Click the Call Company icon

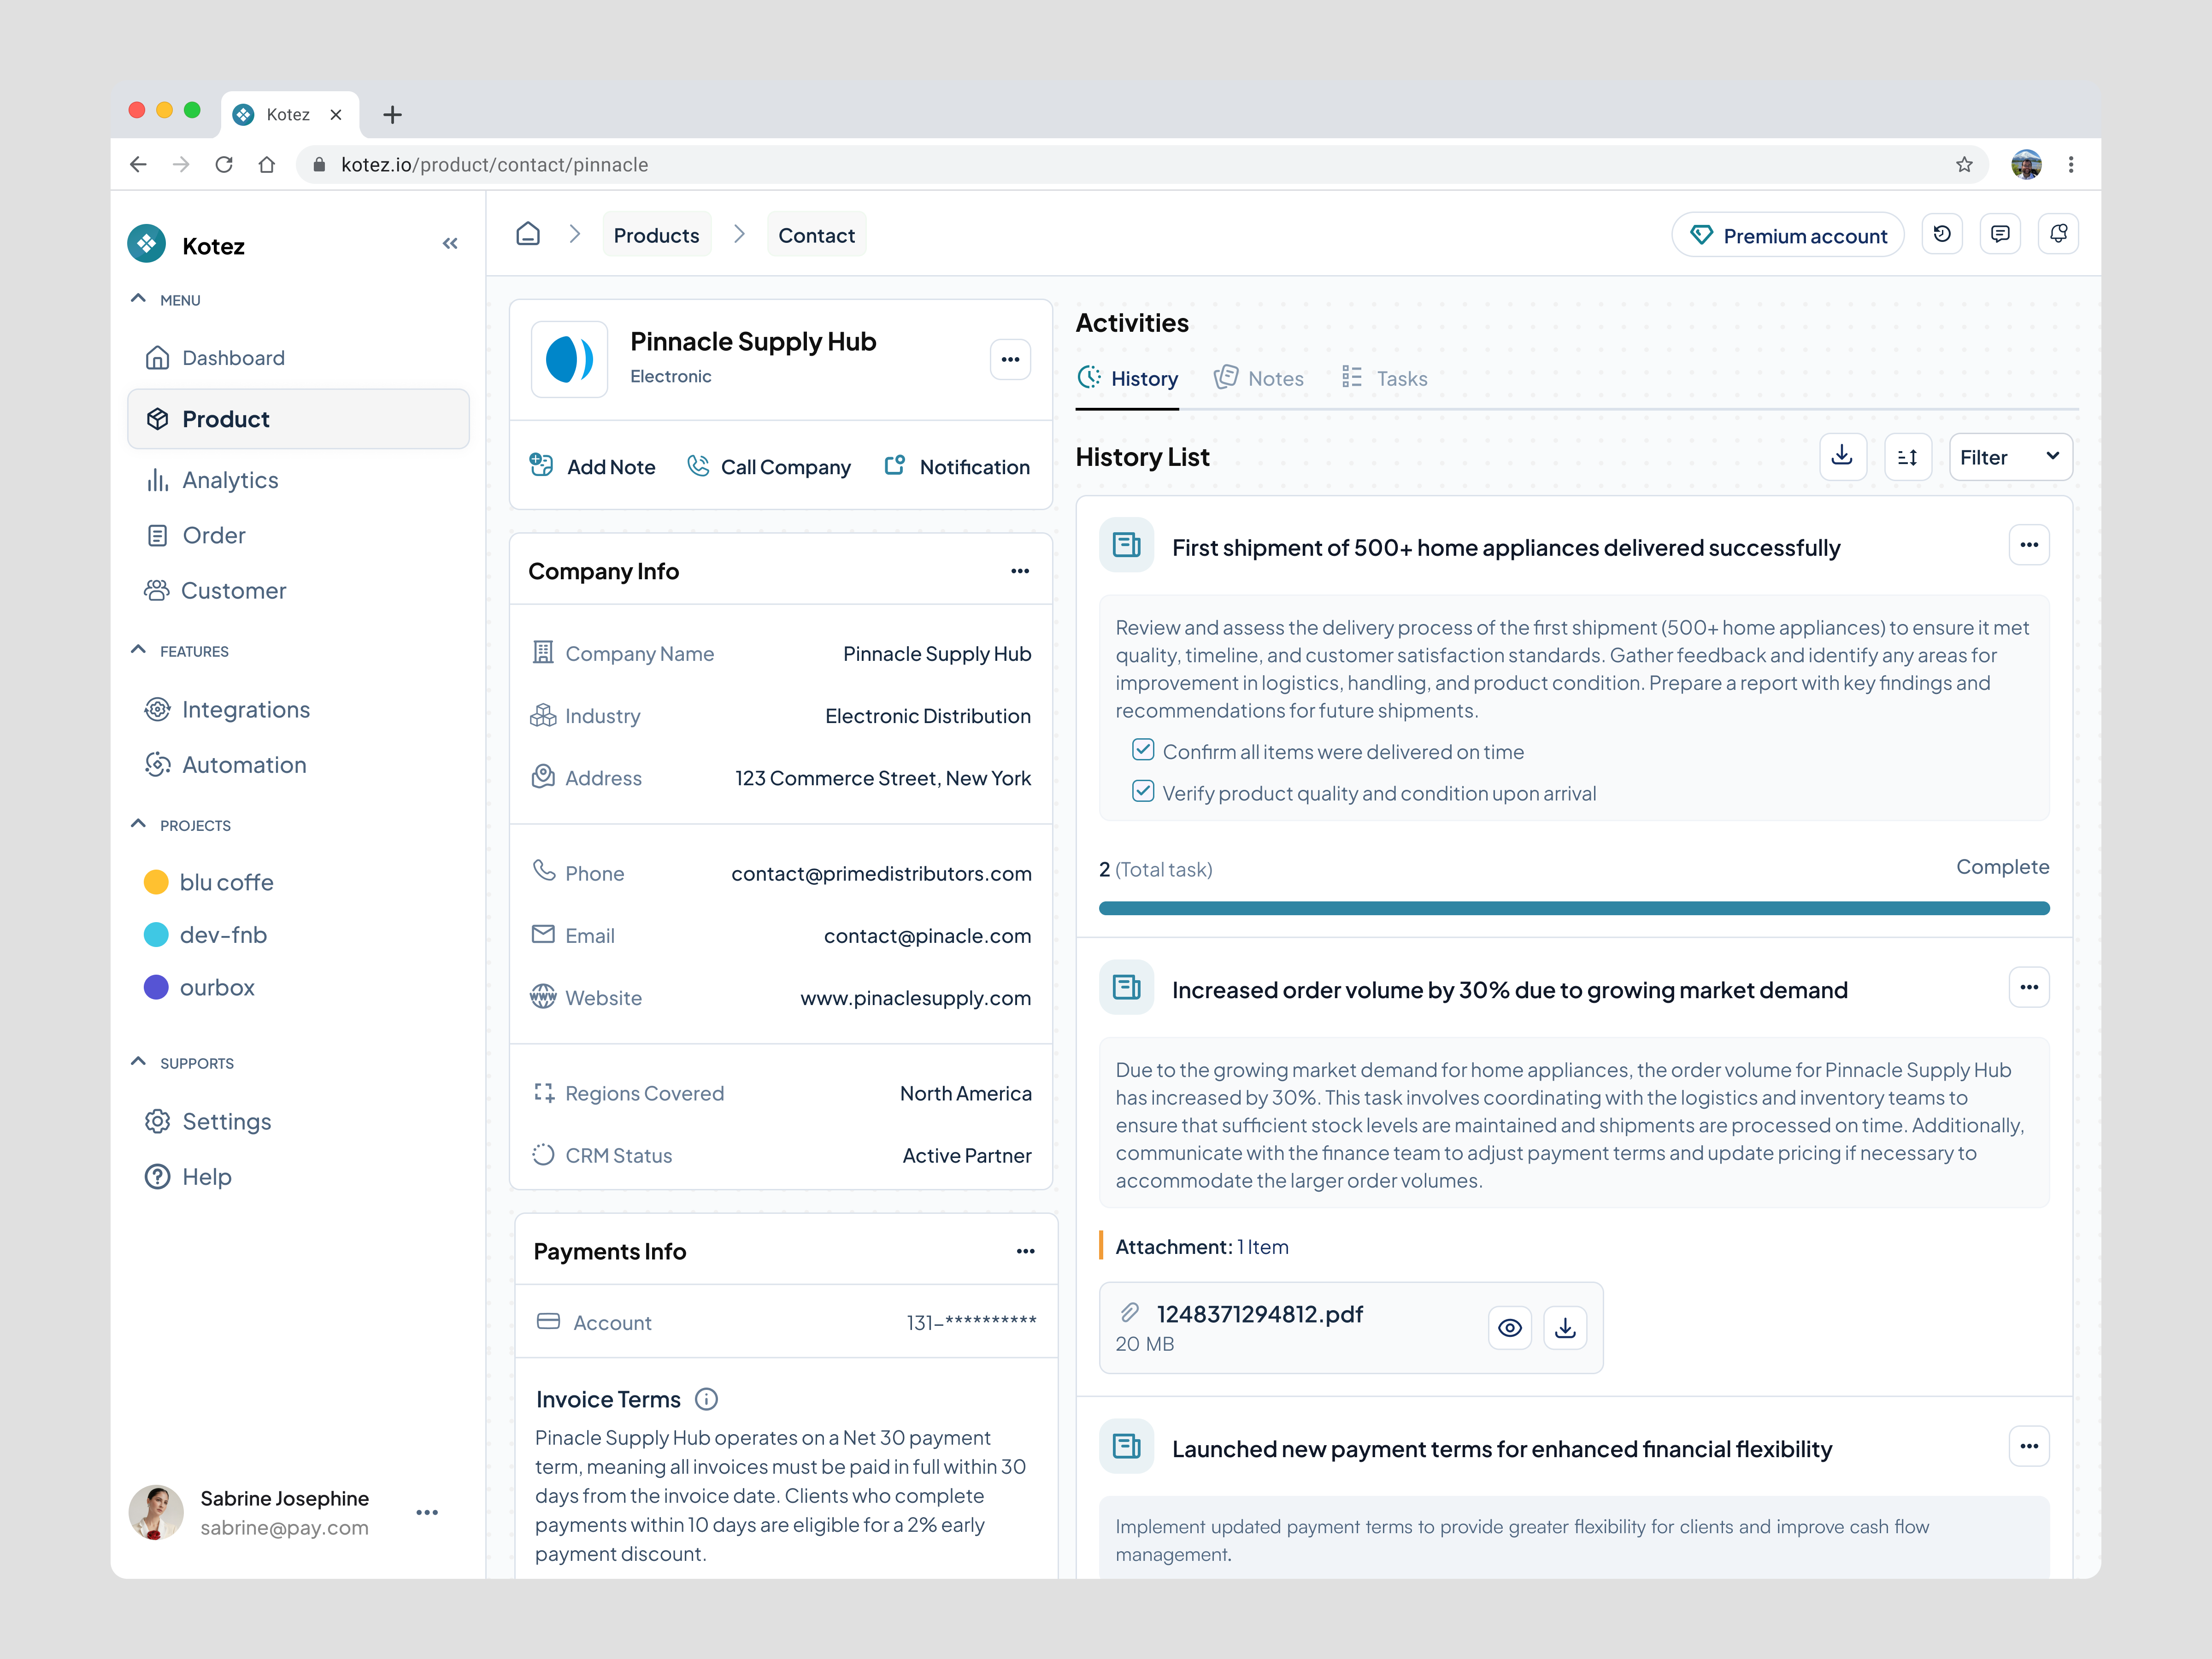pyautogui.click(x=699, y=466)
